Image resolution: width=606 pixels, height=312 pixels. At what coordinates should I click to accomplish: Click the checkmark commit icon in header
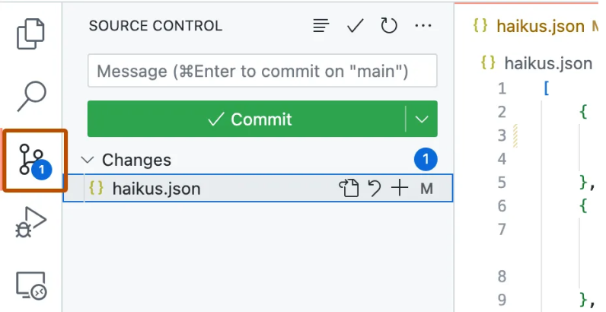point(355,26)
